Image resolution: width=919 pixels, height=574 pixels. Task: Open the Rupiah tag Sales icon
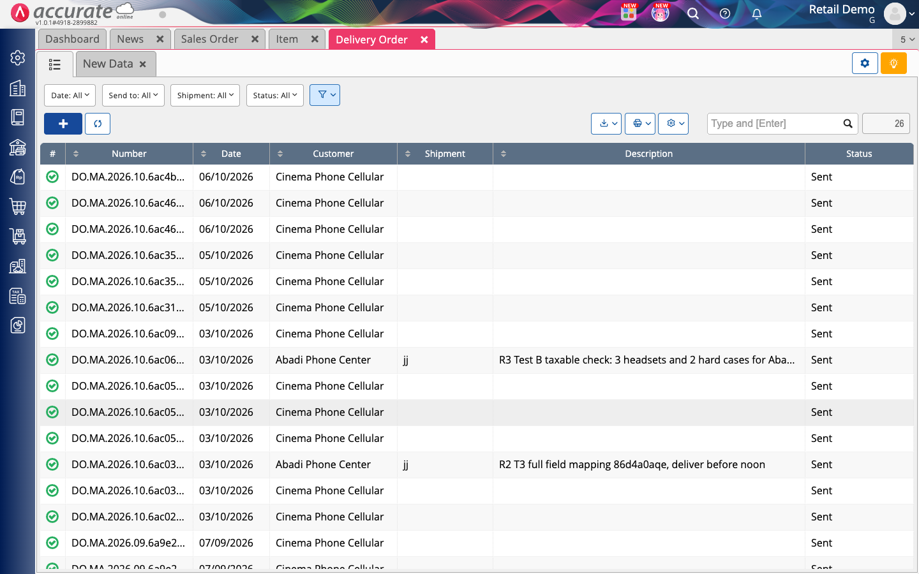[x=18, y=177]
